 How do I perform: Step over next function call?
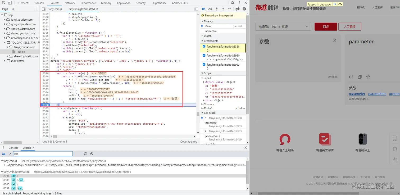pos(210,9)
